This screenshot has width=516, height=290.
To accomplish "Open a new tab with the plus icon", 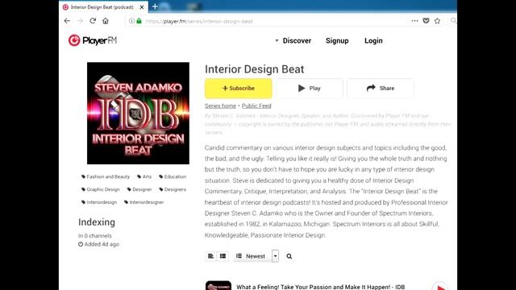I will (x=155, y=6).
